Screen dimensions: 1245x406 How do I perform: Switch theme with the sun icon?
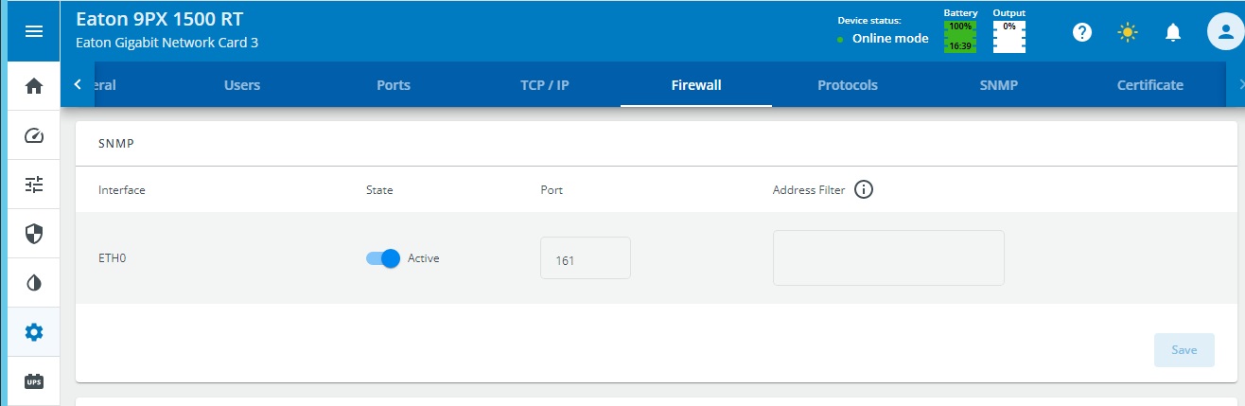(1128, 32)
